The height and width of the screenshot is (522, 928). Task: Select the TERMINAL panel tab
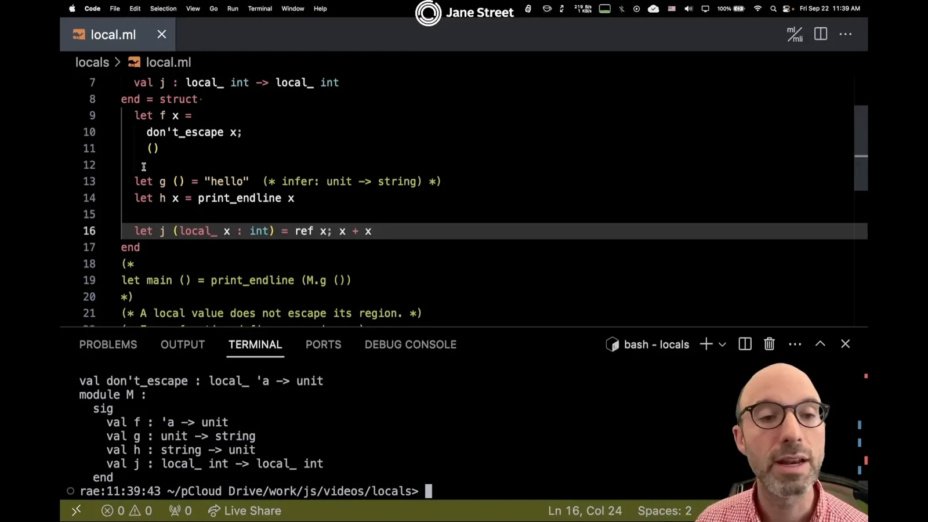tap(255, 345)
